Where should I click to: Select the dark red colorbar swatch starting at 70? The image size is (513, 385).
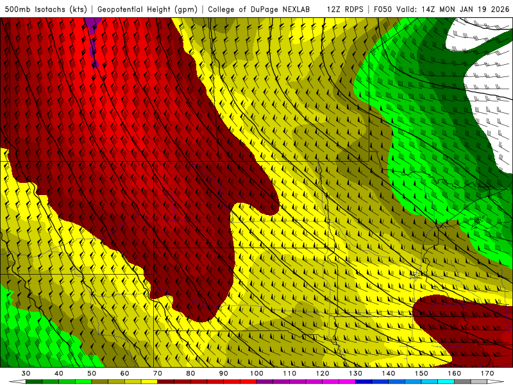[x=166, y=382]
